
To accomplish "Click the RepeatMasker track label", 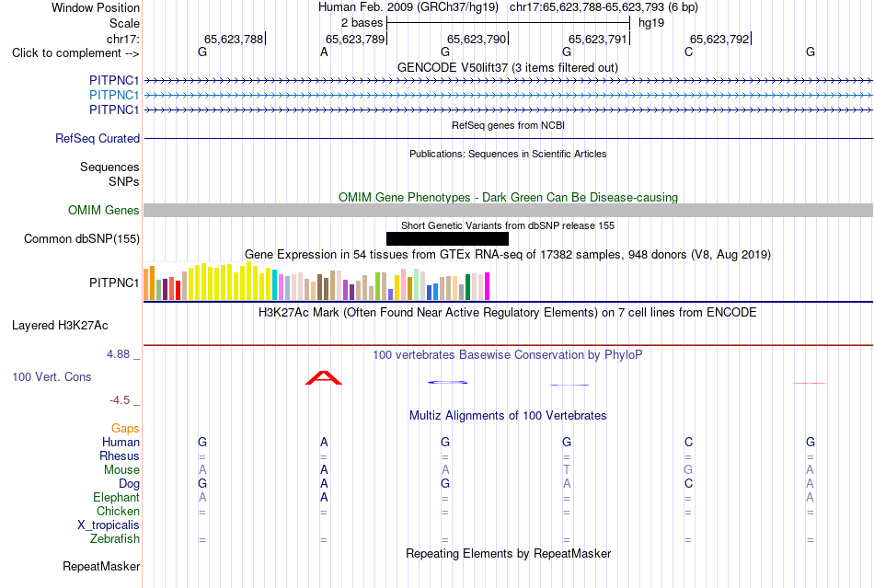I will tap(101, 566).
